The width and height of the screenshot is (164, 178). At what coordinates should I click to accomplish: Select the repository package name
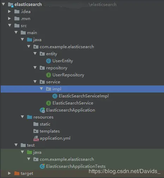[57, 68]
